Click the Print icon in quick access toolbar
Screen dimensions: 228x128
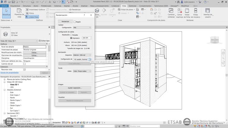[33, 2]
